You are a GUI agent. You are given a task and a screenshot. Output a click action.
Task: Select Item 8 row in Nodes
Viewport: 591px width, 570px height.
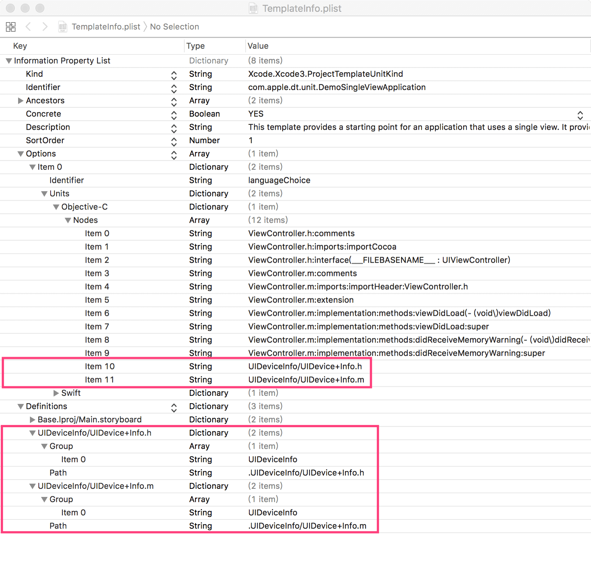click(295, 340)
